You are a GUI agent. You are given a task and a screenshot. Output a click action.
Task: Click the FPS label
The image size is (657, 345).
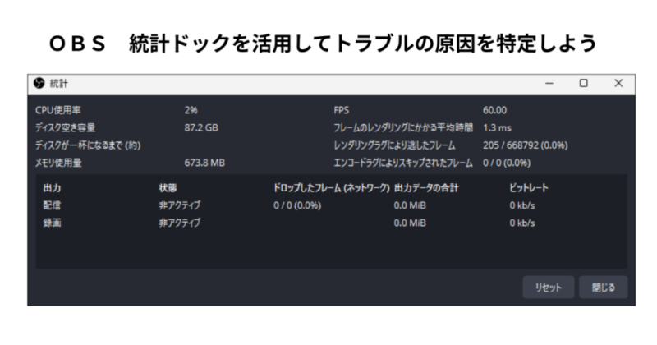pos(342,110)
